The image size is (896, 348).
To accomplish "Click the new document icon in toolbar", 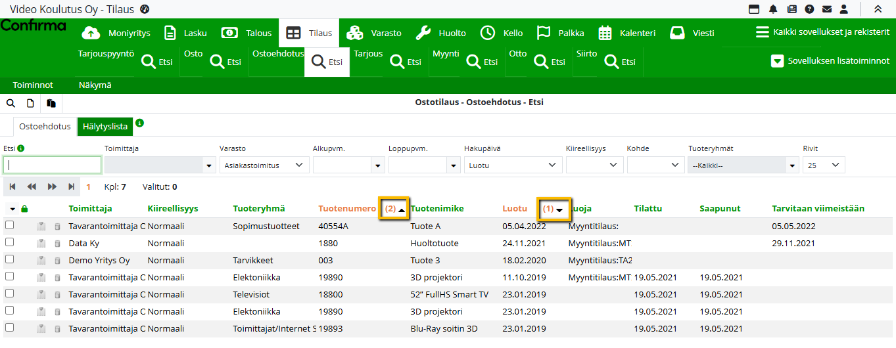I will click(30, 103).
